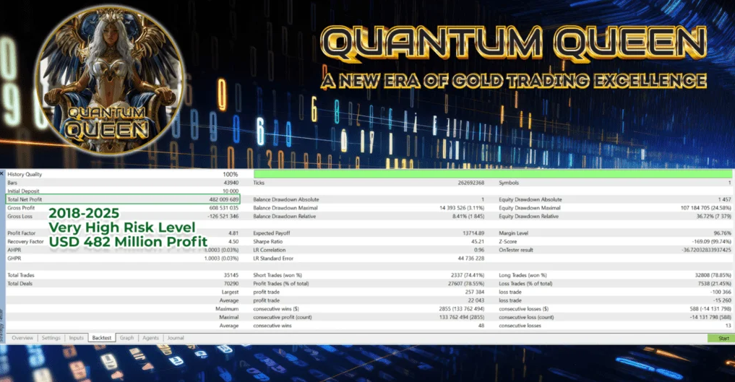
Task: Click the 'A New Era of Gold Trading Excellence' tagline
Action: pyautogui.click(x=515, y=81)
